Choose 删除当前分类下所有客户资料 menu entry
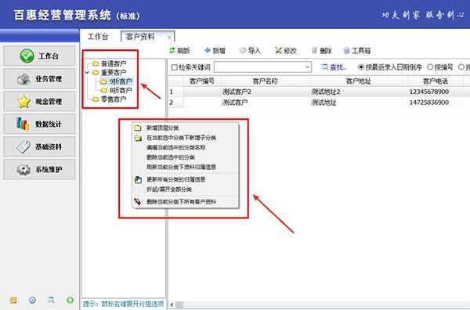 tap(186, 202)
